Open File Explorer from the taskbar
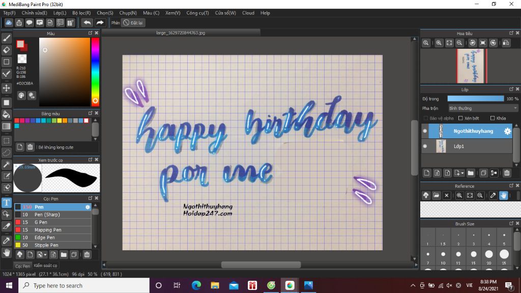This screenshot has height=293, width=521. (x=215, y=285)
